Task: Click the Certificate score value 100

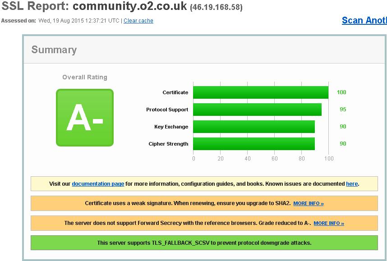Action: [342, 92]
